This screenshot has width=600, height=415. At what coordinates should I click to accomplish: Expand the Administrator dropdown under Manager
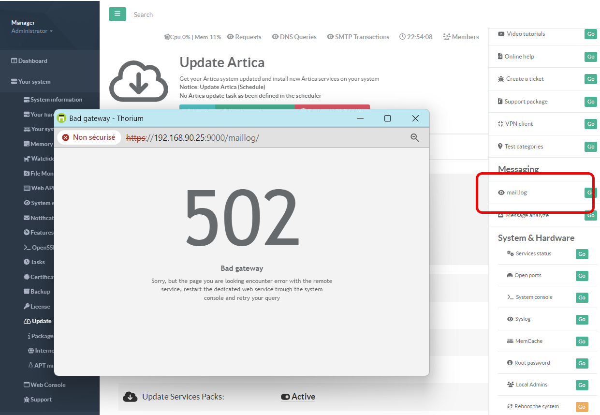point(32,31)
